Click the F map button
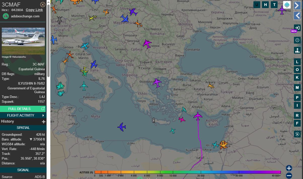This screenshot has width=303, height=179. point(297,123)
